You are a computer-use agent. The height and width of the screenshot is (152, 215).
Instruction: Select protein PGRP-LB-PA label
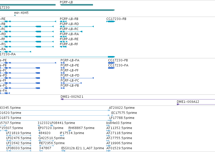70,60
